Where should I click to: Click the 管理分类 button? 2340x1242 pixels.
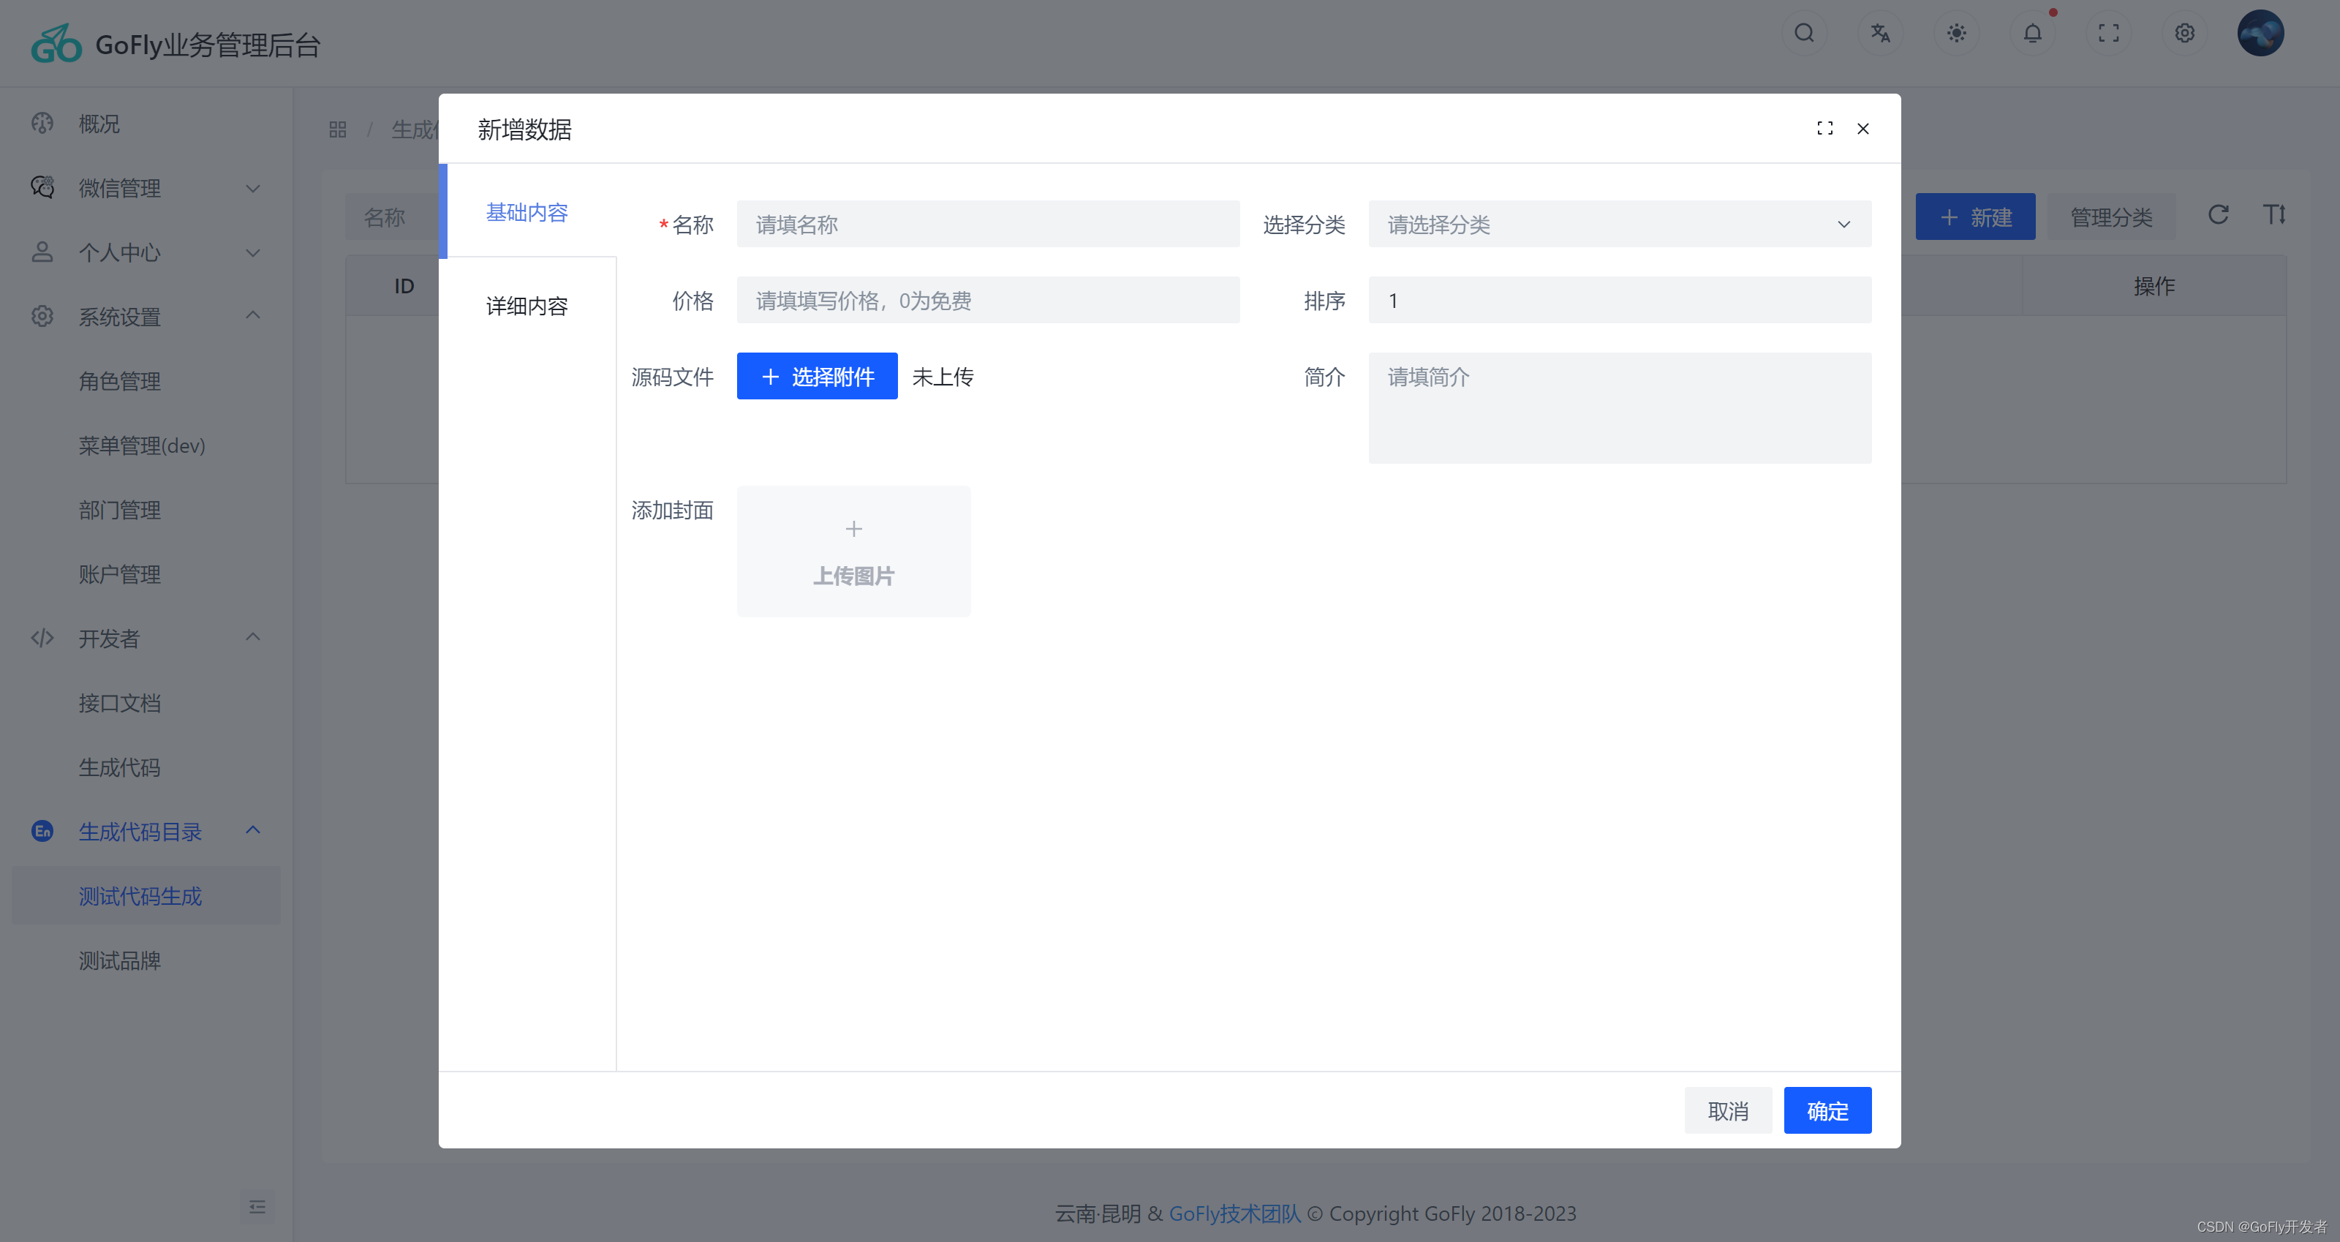click(2111, 217)
